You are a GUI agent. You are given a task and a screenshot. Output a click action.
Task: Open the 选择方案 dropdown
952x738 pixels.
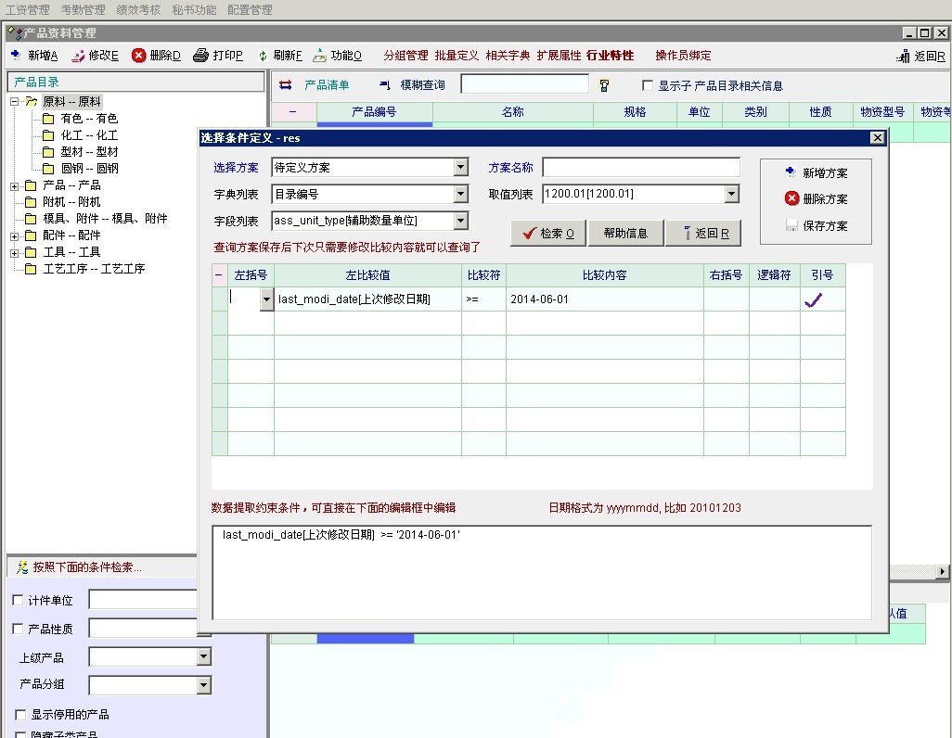click(461, 168)
